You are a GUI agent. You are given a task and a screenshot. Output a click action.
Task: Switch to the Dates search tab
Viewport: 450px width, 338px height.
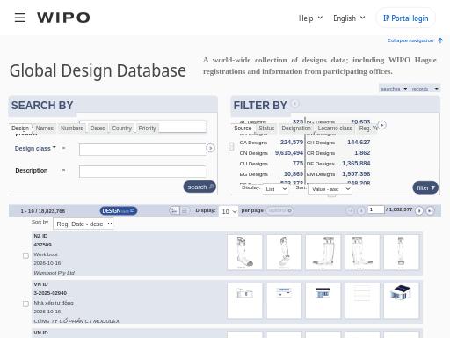click(x=98, y=129)
